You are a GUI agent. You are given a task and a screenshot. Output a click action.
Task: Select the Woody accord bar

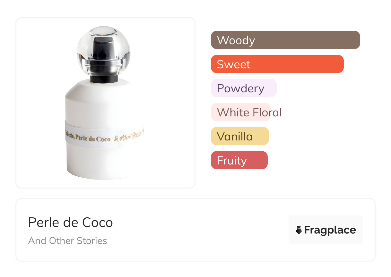pyautogui.click(x=285, y=40)
